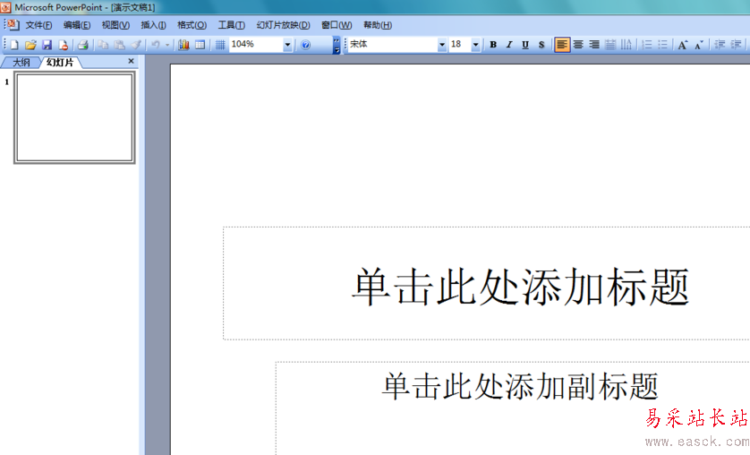Toggle bulleted list
Screen dimensions: 750x455
662,45
